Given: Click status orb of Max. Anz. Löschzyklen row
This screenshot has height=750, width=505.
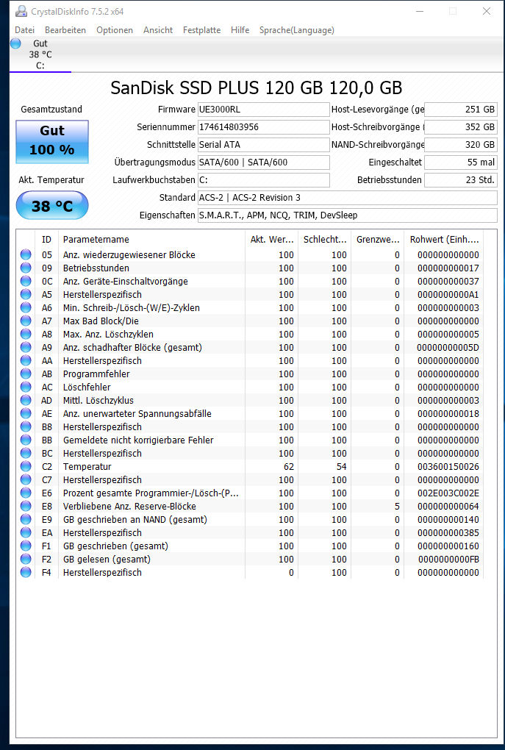Looking at the screenshot, I should (25, 335).
